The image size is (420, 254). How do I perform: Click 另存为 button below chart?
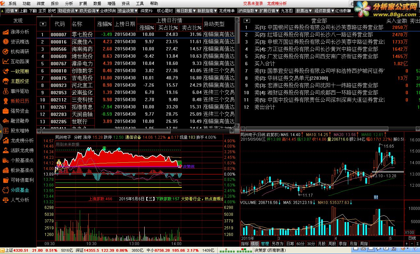[277, 244]
